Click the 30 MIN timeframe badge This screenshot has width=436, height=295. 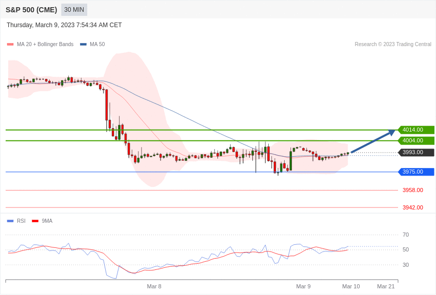coord(74,10)
